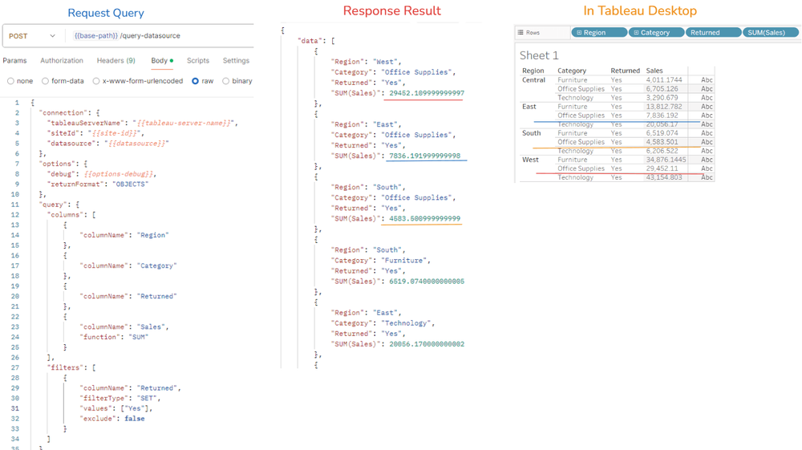Open the Authorization tab
The height and width of the screenshot is (450, 802).
pos(62,60)
